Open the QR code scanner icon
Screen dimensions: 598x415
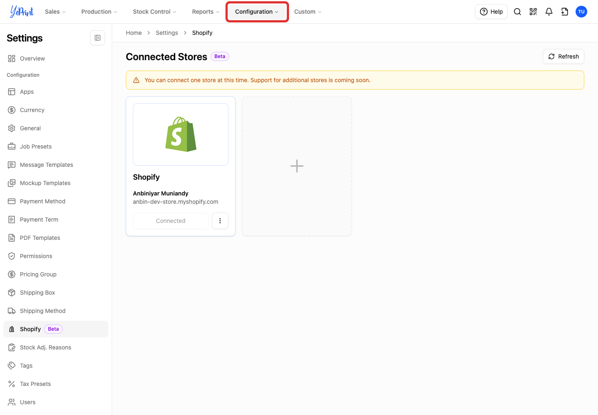533,12
